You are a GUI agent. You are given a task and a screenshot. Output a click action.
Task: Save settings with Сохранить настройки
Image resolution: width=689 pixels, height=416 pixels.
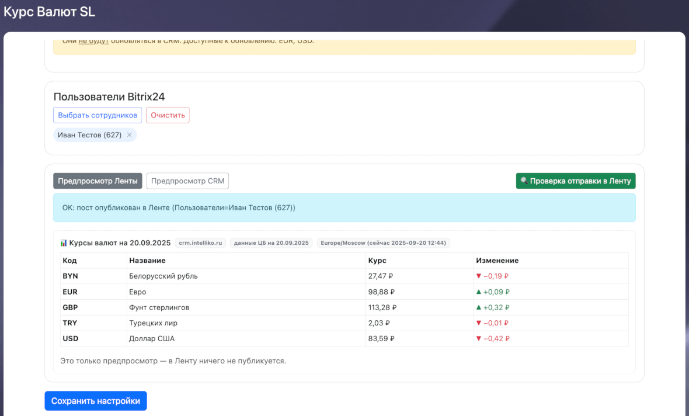coord(96,401)
